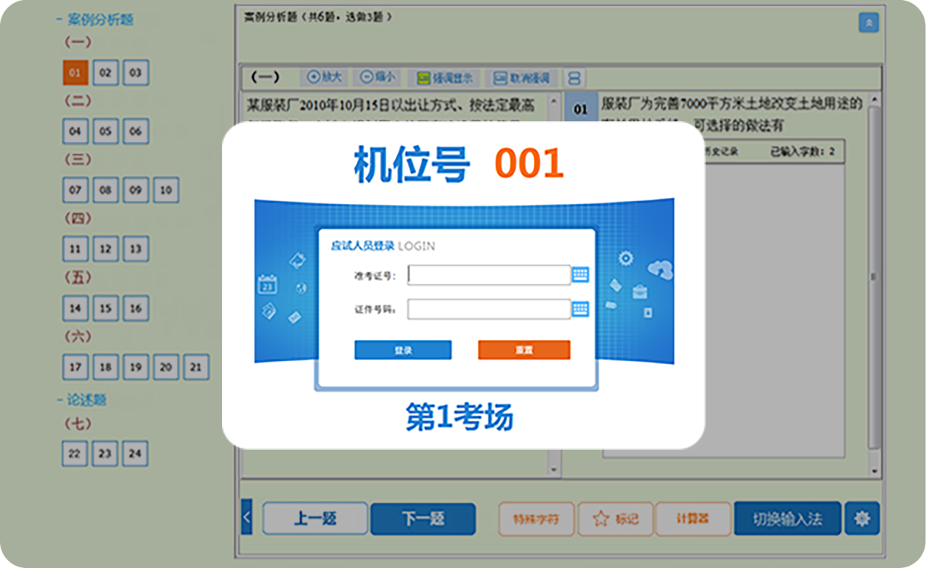Select question 01 in navigation panel
This screenshot has width=926, height=568.
tap(75, 73)
